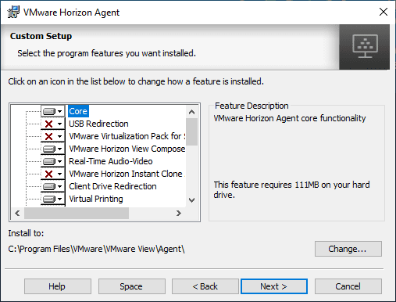Click the feature list vertical scrollbar thumb

tap(192, 132)
